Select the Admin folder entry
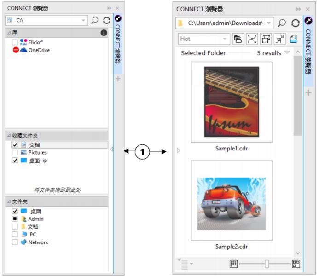Viewport: 319px width, 276px height. click(x=35, y=219)
